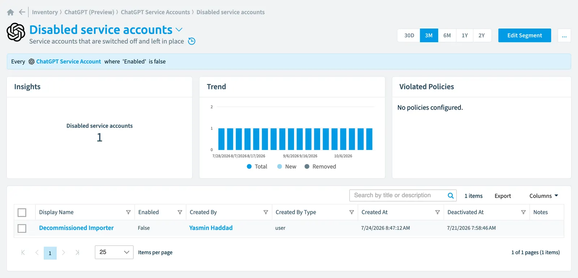Switch to the 1Y time range

(465, 35)
